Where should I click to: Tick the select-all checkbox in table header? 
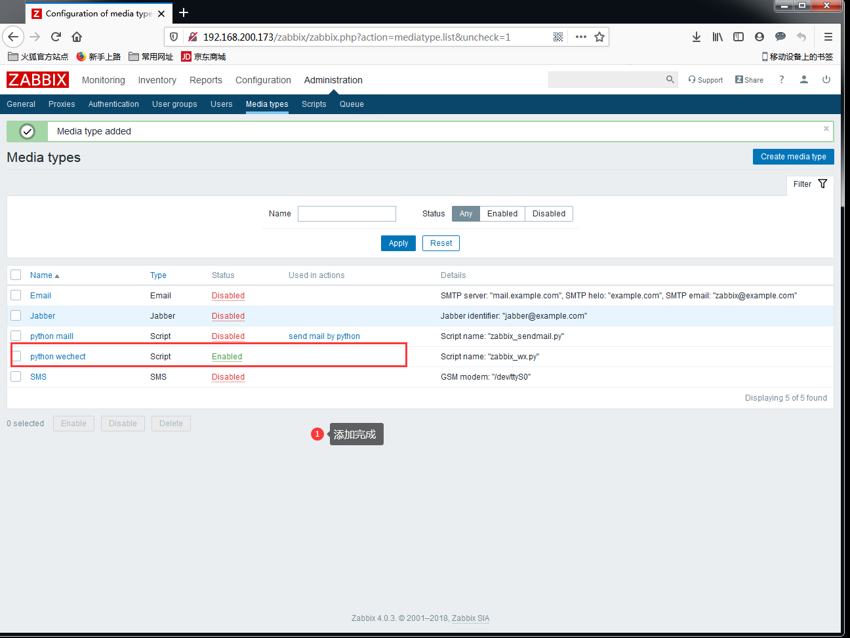pos(16,275)
